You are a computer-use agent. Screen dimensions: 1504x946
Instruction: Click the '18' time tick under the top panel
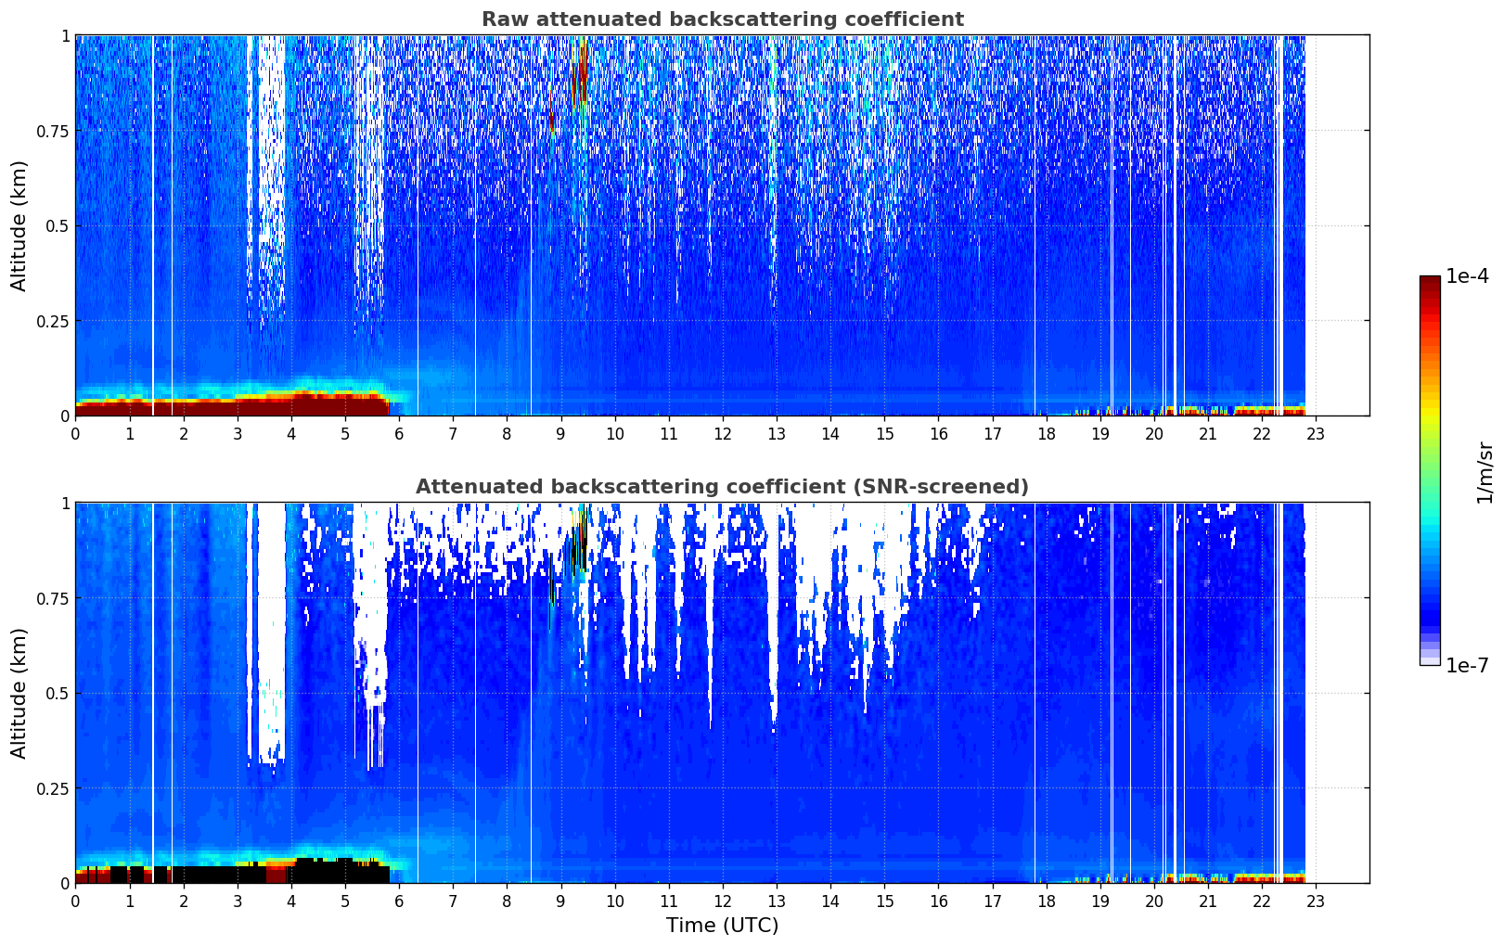(x=1047, y=433)
